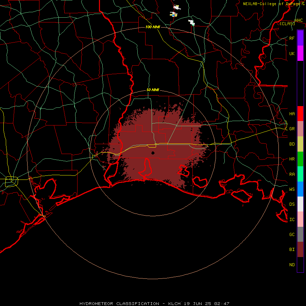Click the BI brown legend swatch

pyautogui.click(x=300, y=249)
